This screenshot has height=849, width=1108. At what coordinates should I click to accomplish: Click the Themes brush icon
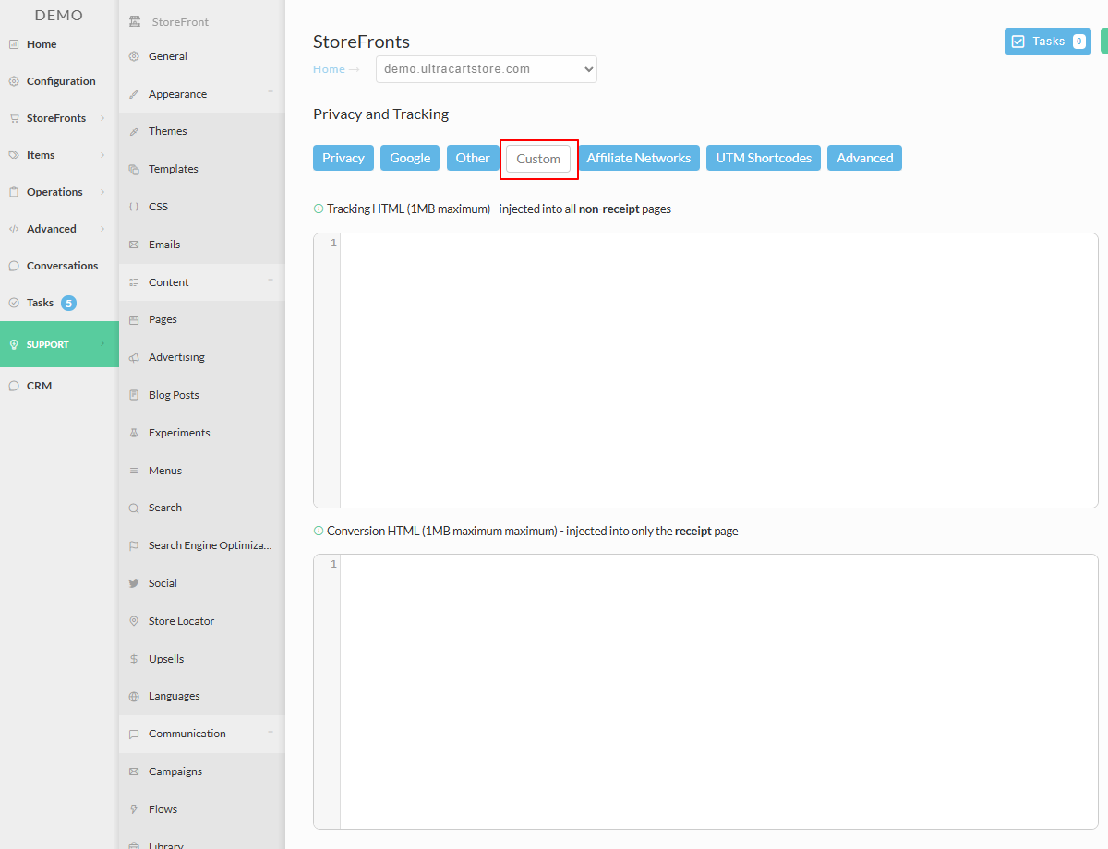pyautogui.click(x=134, y=131)
